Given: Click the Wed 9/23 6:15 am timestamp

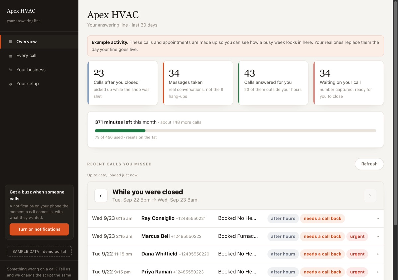Looking at the screenshot, I should point(112,218).
